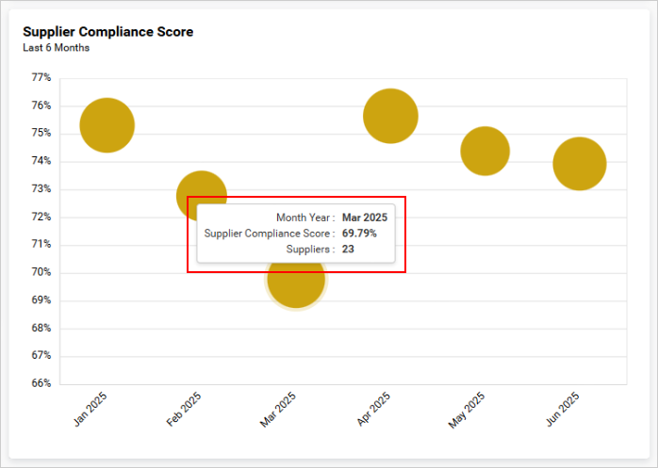Click the Jan 2025 x-axis label
The image size is (658, 468).
[92, 410]
